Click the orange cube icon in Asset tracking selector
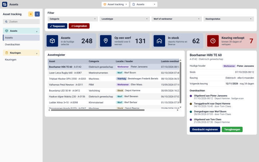The image size is (259, 162). pyautogui.click(x=105, y=4)
